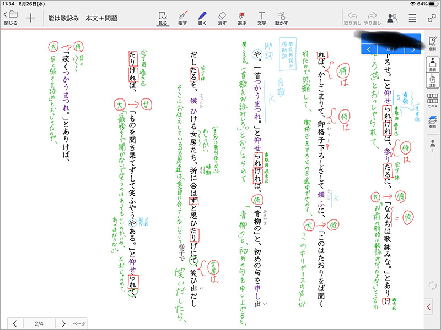Screen dimensions: 441x330
Task: Toggle the 注目 attention mode
Action: 433,80
